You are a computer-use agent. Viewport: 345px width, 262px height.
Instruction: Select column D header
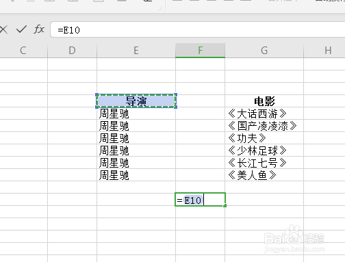click(72, 51)
